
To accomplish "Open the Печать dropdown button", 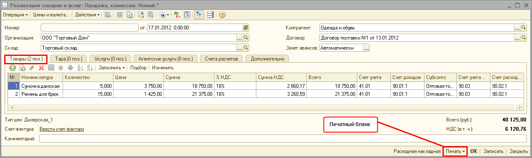I will (x=456, y=151).
